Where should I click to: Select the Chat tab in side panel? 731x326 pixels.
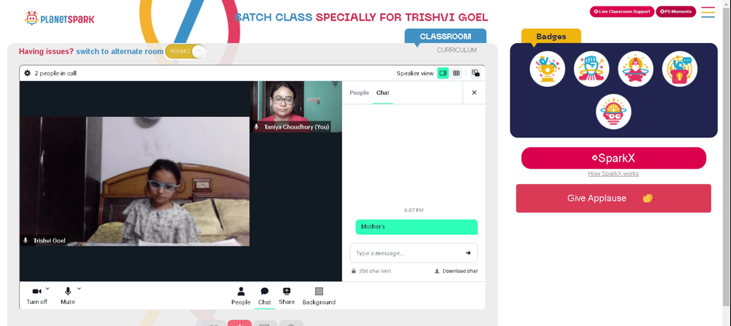[x=383, y=93]
